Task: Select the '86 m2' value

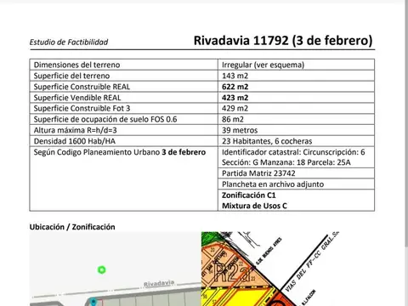Action: [233, 119]
